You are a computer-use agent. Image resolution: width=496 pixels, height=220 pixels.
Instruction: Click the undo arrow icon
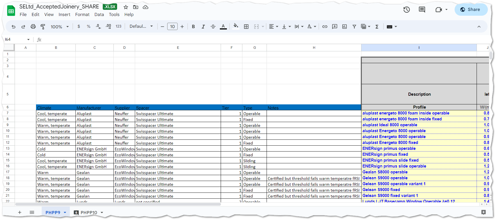14,27
